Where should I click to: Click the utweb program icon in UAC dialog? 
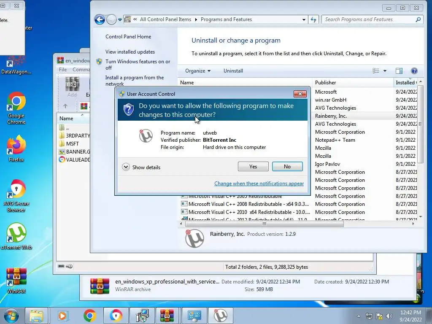[x=146, y=136]
